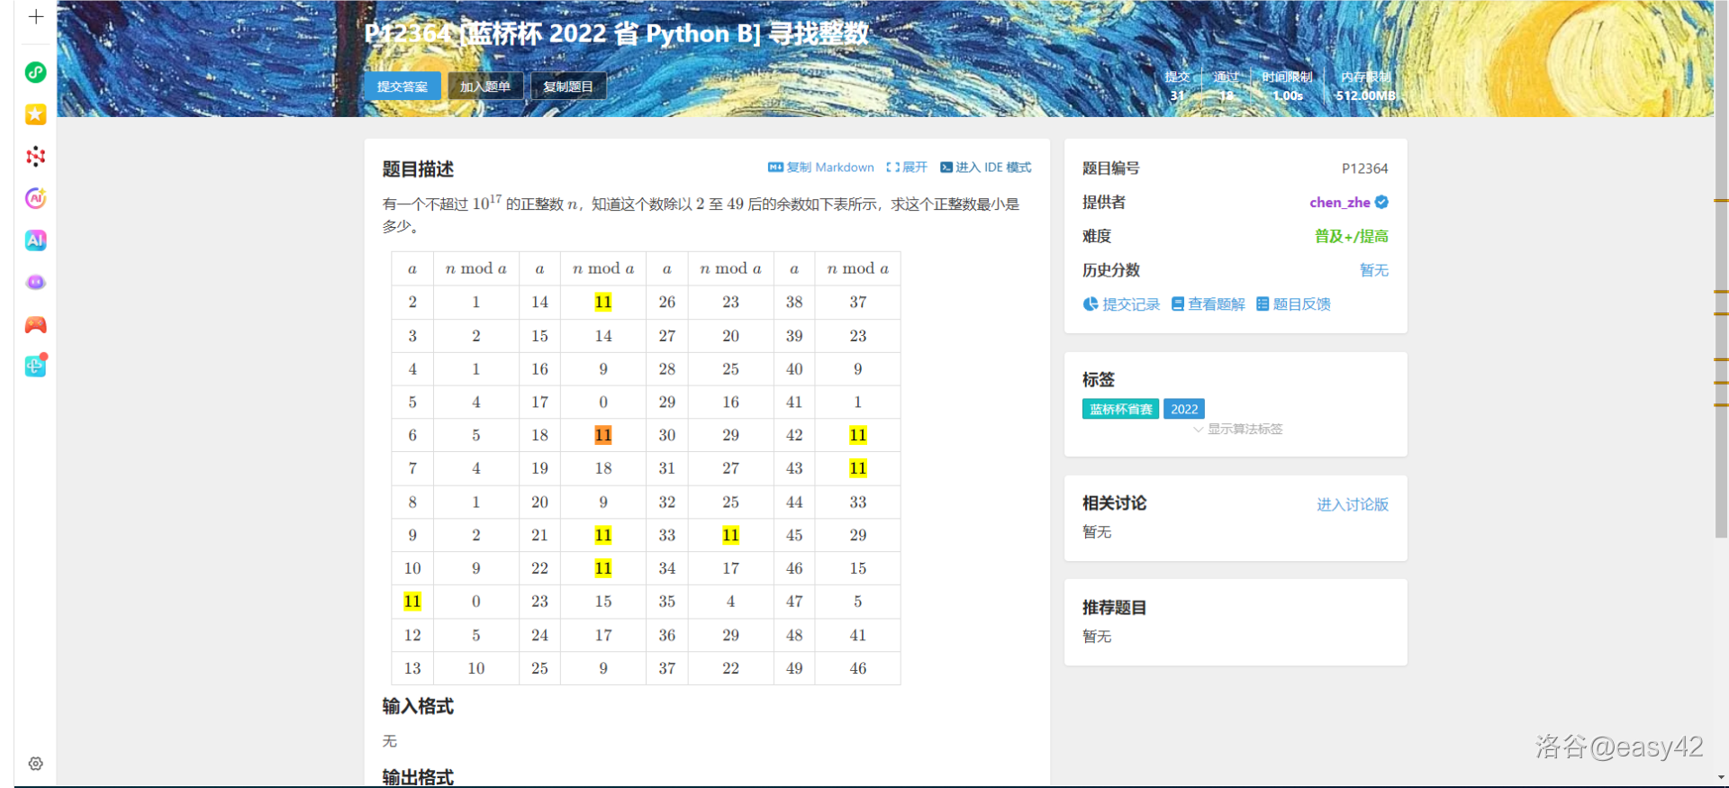Image resolution: width=1729 pixels, height=788 pixels.
Task: Open the red molecule sidebar icon
Action: point(35,157)
